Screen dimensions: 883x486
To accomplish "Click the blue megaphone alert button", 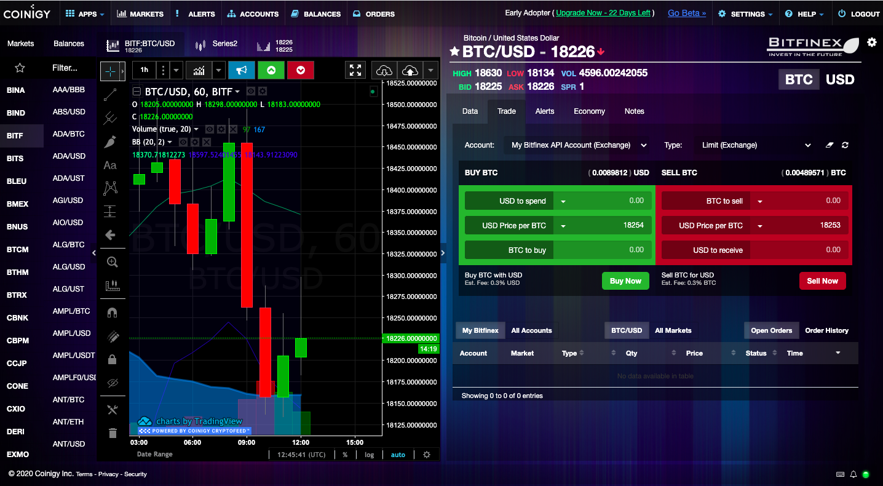I will click(242, 70).
